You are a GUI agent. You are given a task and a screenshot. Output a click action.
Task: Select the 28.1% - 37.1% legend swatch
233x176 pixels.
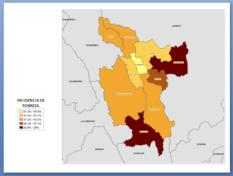pyautogui.click(x=21, y=124)
